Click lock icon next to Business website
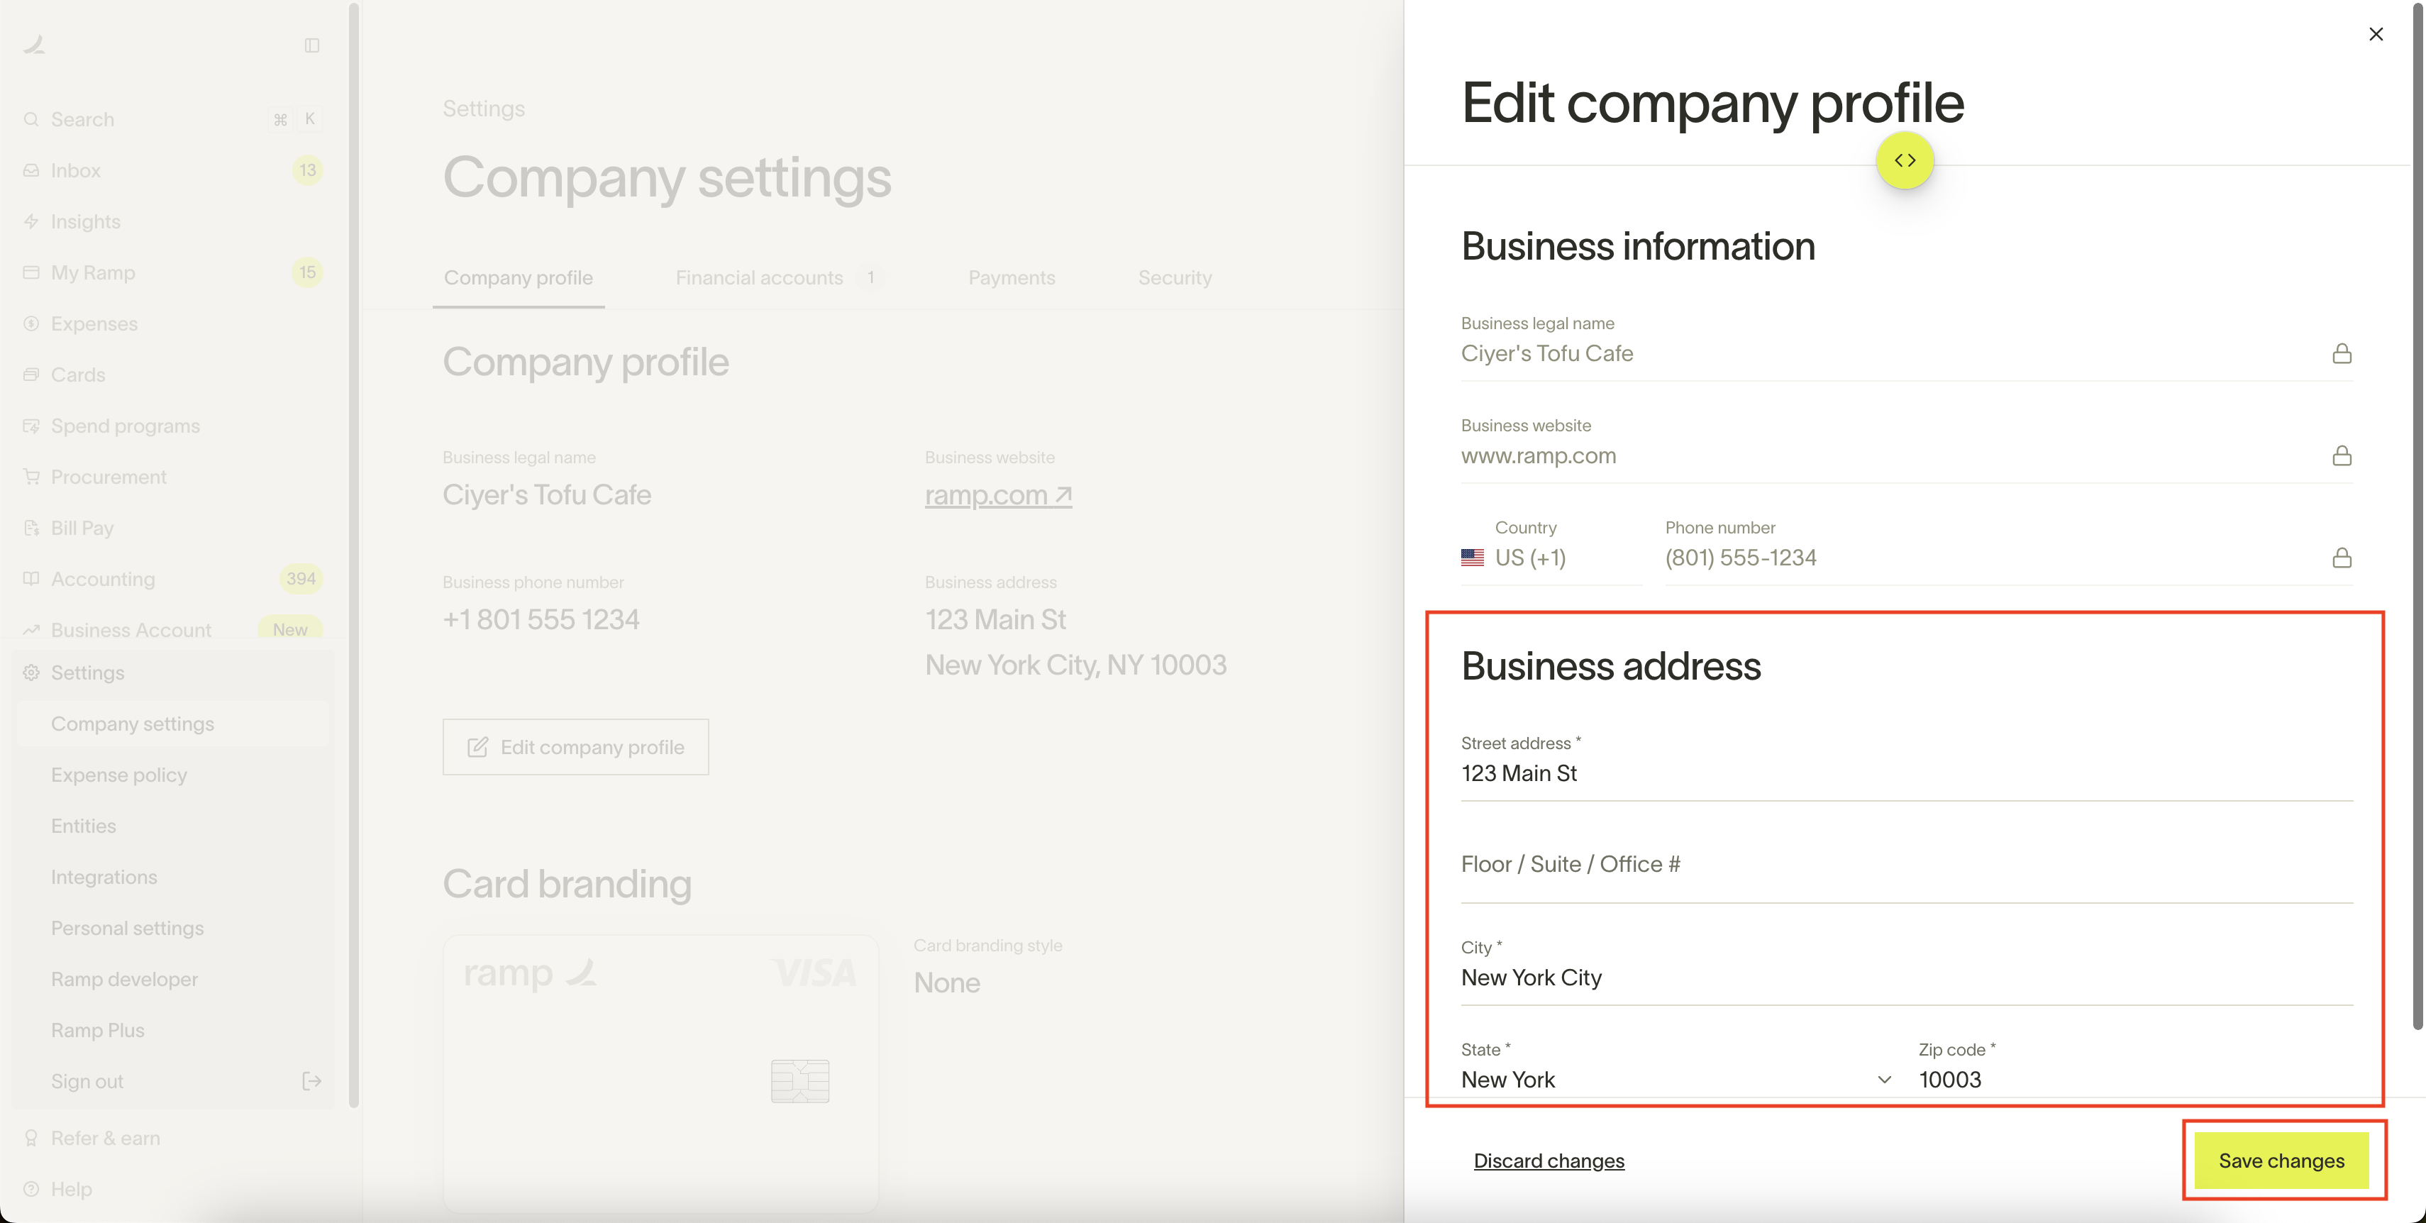2426x1223 pixels. point(2342,455)
